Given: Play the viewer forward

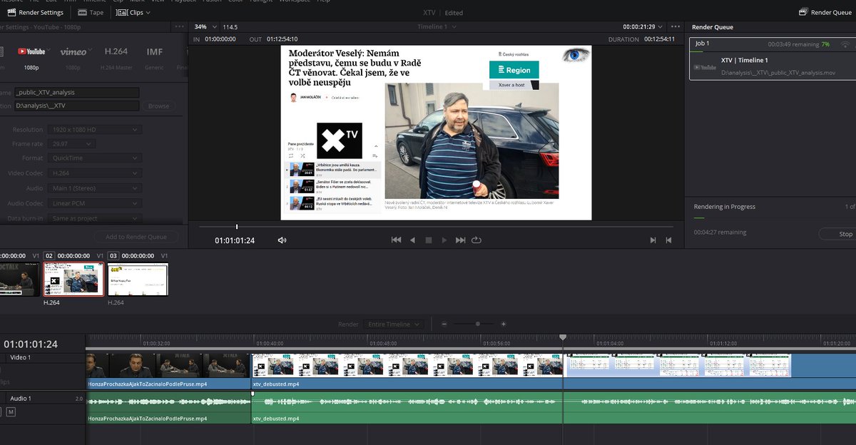Looking at the screenshot, I should 444,240.
